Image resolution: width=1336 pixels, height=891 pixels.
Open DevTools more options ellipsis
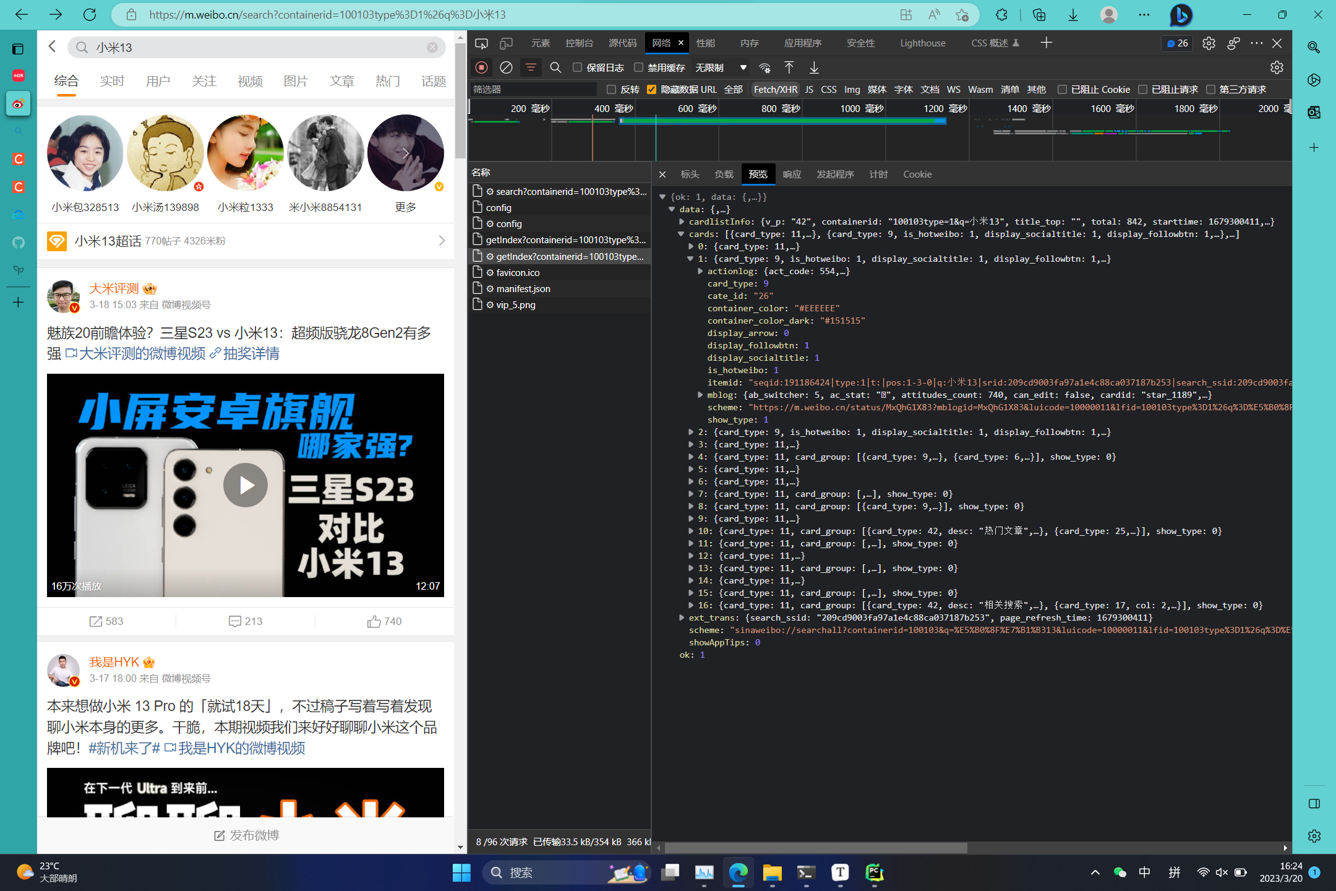click(x=1256, y=43)
